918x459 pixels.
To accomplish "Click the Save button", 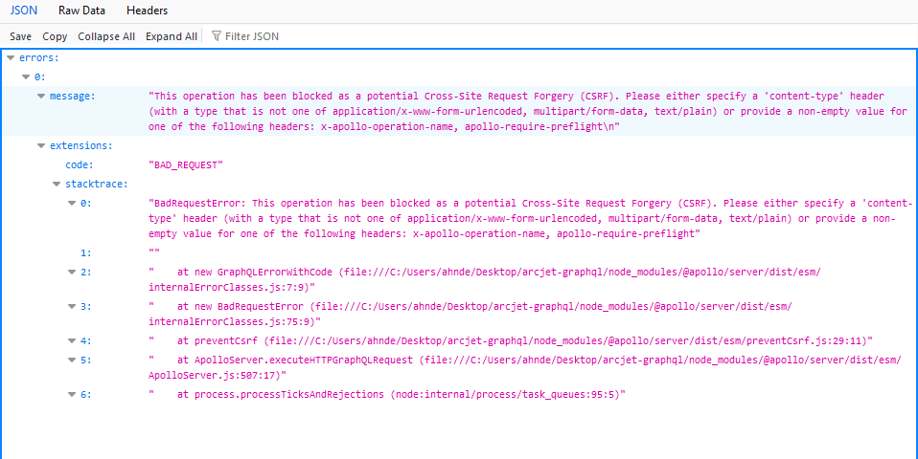I will pyautogui.click(x=20, y=36).
